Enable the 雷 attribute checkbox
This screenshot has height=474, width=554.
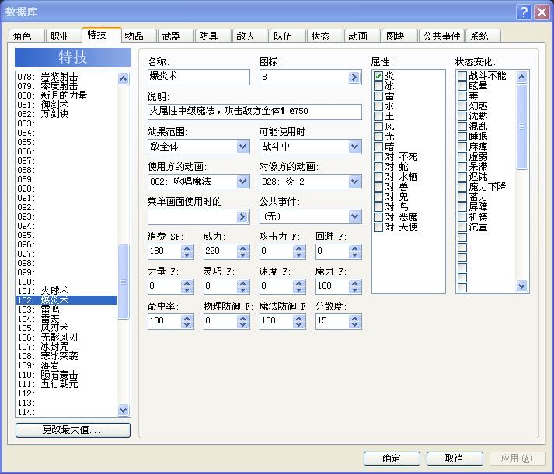click(x=378, y=96)
